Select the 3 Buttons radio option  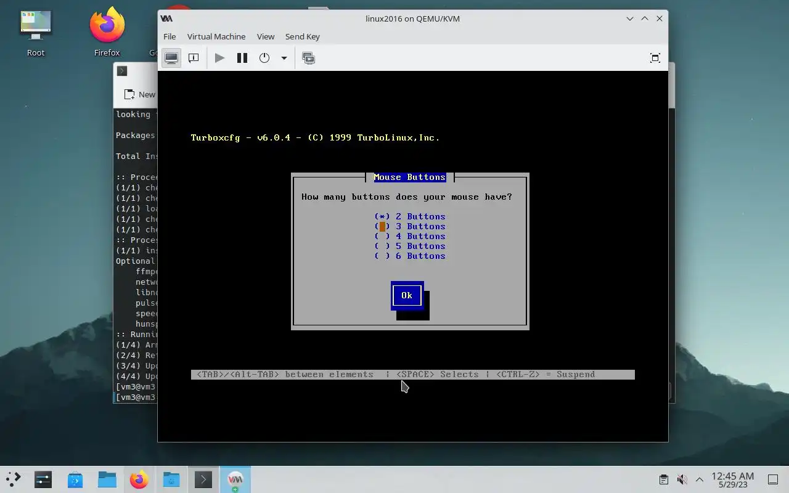410,226
